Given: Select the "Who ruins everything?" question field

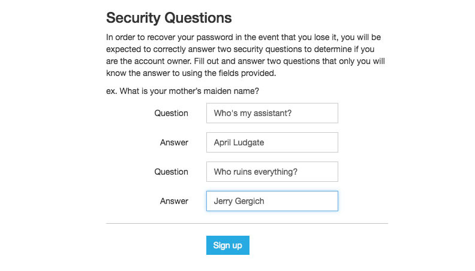Looking at the screenshot, I should coord(272,172).
